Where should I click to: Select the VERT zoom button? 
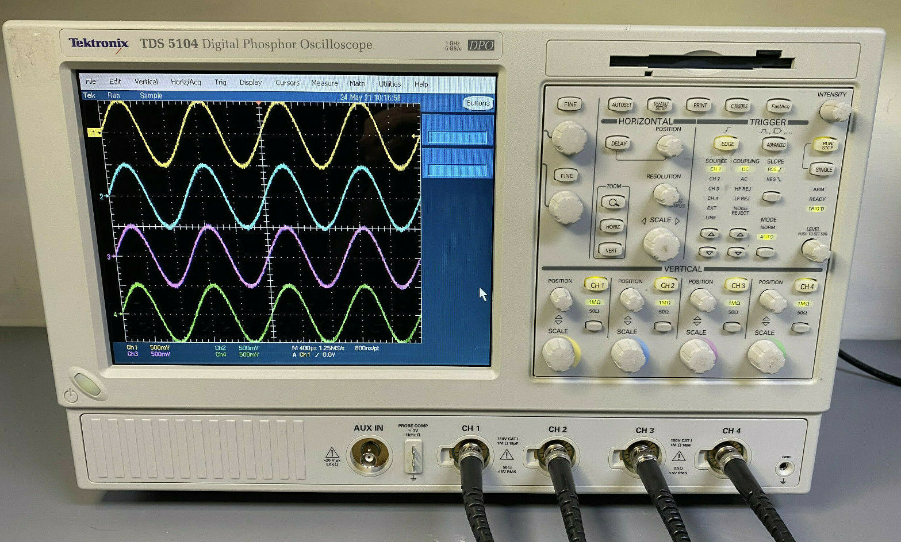pos(611,250)
